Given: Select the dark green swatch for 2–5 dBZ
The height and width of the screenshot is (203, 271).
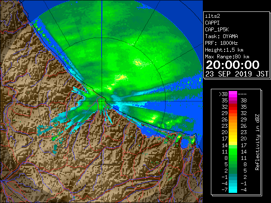Looking at the screenshot, I should [x=233, y=170].
